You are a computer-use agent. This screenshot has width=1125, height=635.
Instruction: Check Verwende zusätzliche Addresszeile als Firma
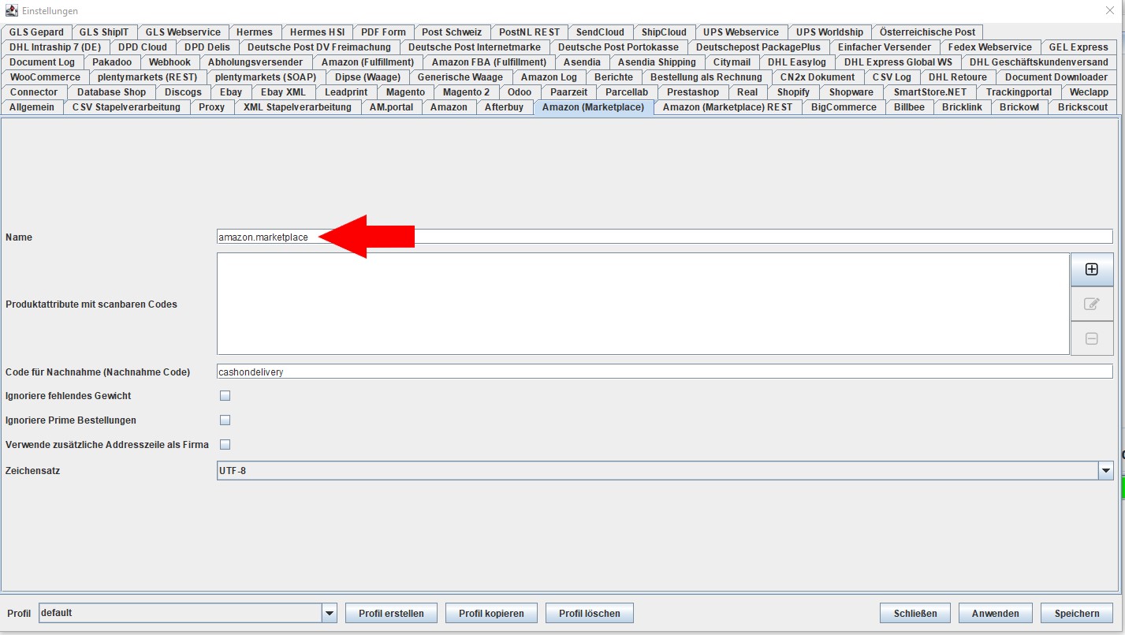tap(225, 445)
